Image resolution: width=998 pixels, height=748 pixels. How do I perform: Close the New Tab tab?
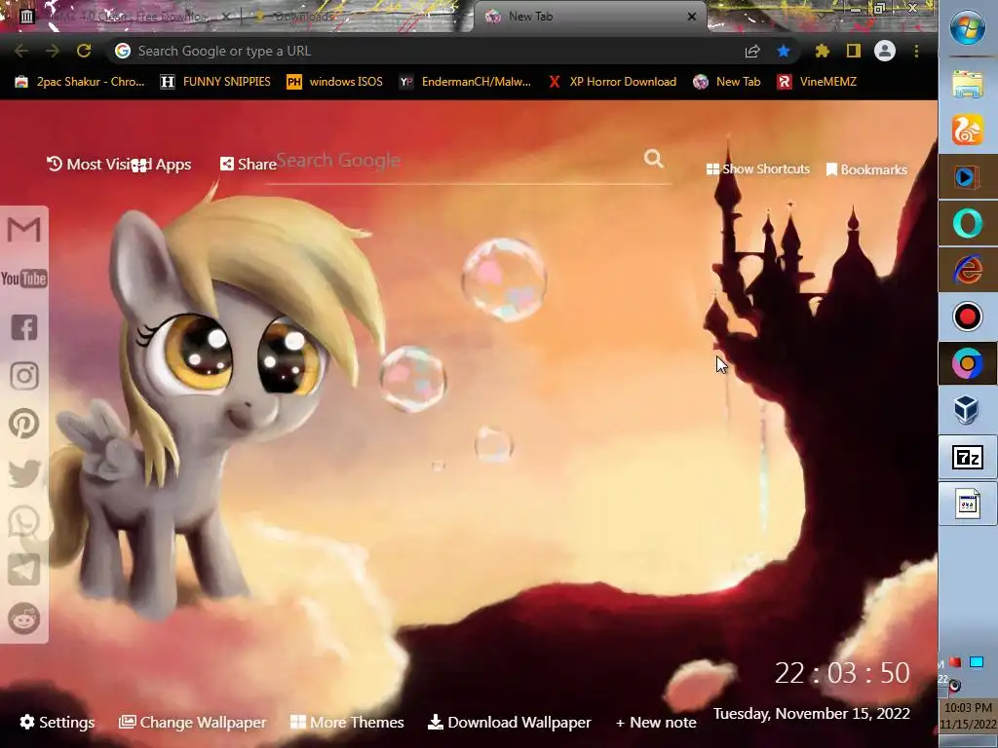point(692,17)
